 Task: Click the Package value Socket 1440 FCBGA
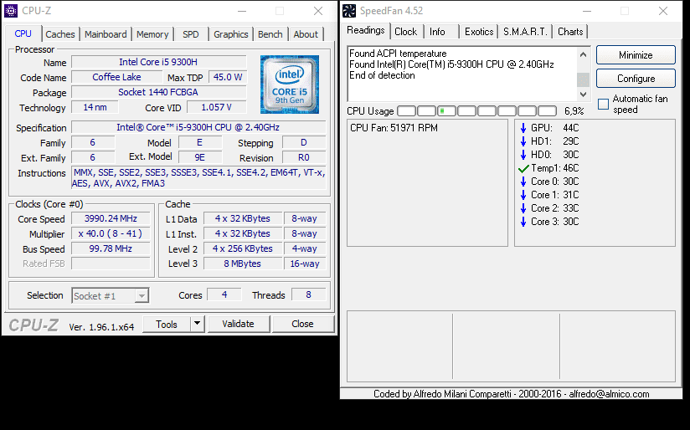click(x=158, y=92)
